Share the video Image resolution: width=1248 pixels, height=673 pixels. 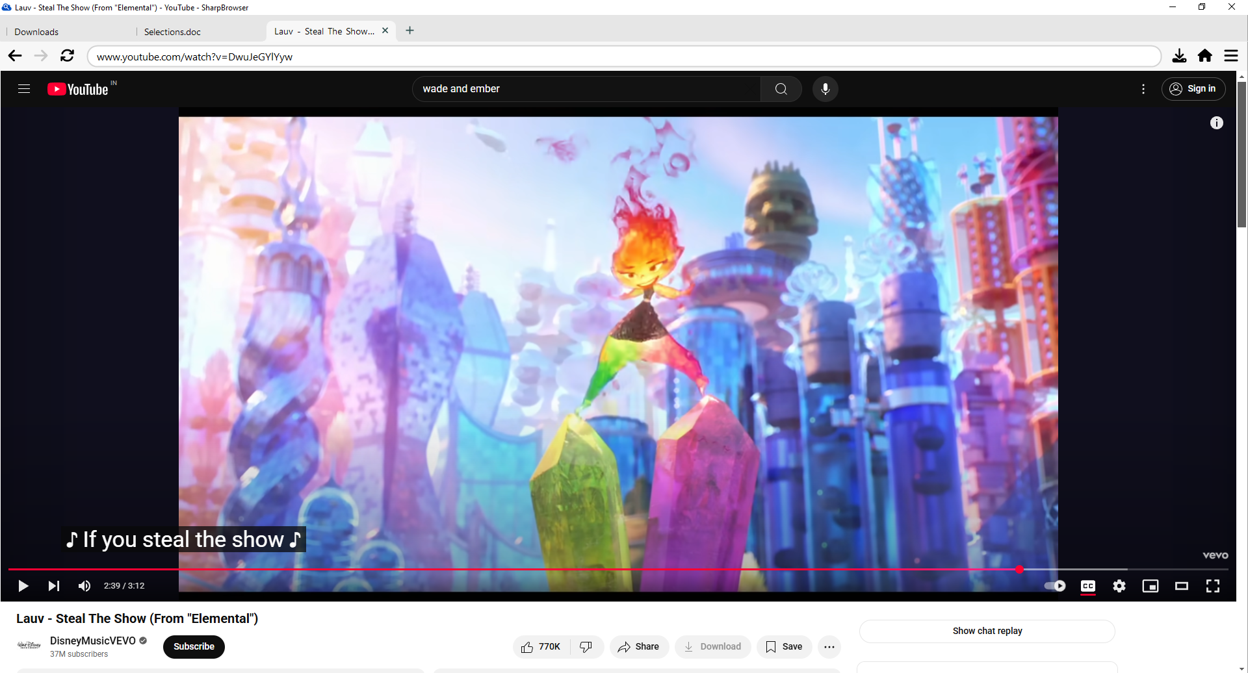pyautogui.click(x=639, y=647)
